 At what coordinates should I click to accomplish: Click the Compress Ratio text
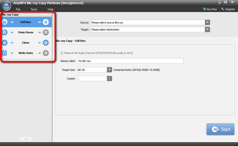coord(136,70)
